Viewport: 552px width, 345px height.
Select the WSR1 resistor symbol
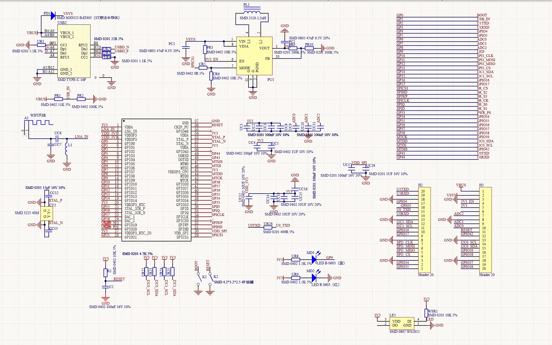pyautogui.click(x=426, y=313)
